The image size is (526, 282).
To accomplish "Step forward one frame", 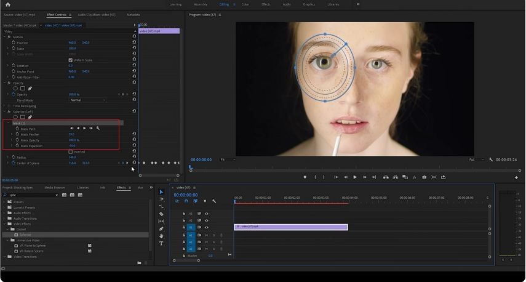I will (x=365, y=177).
